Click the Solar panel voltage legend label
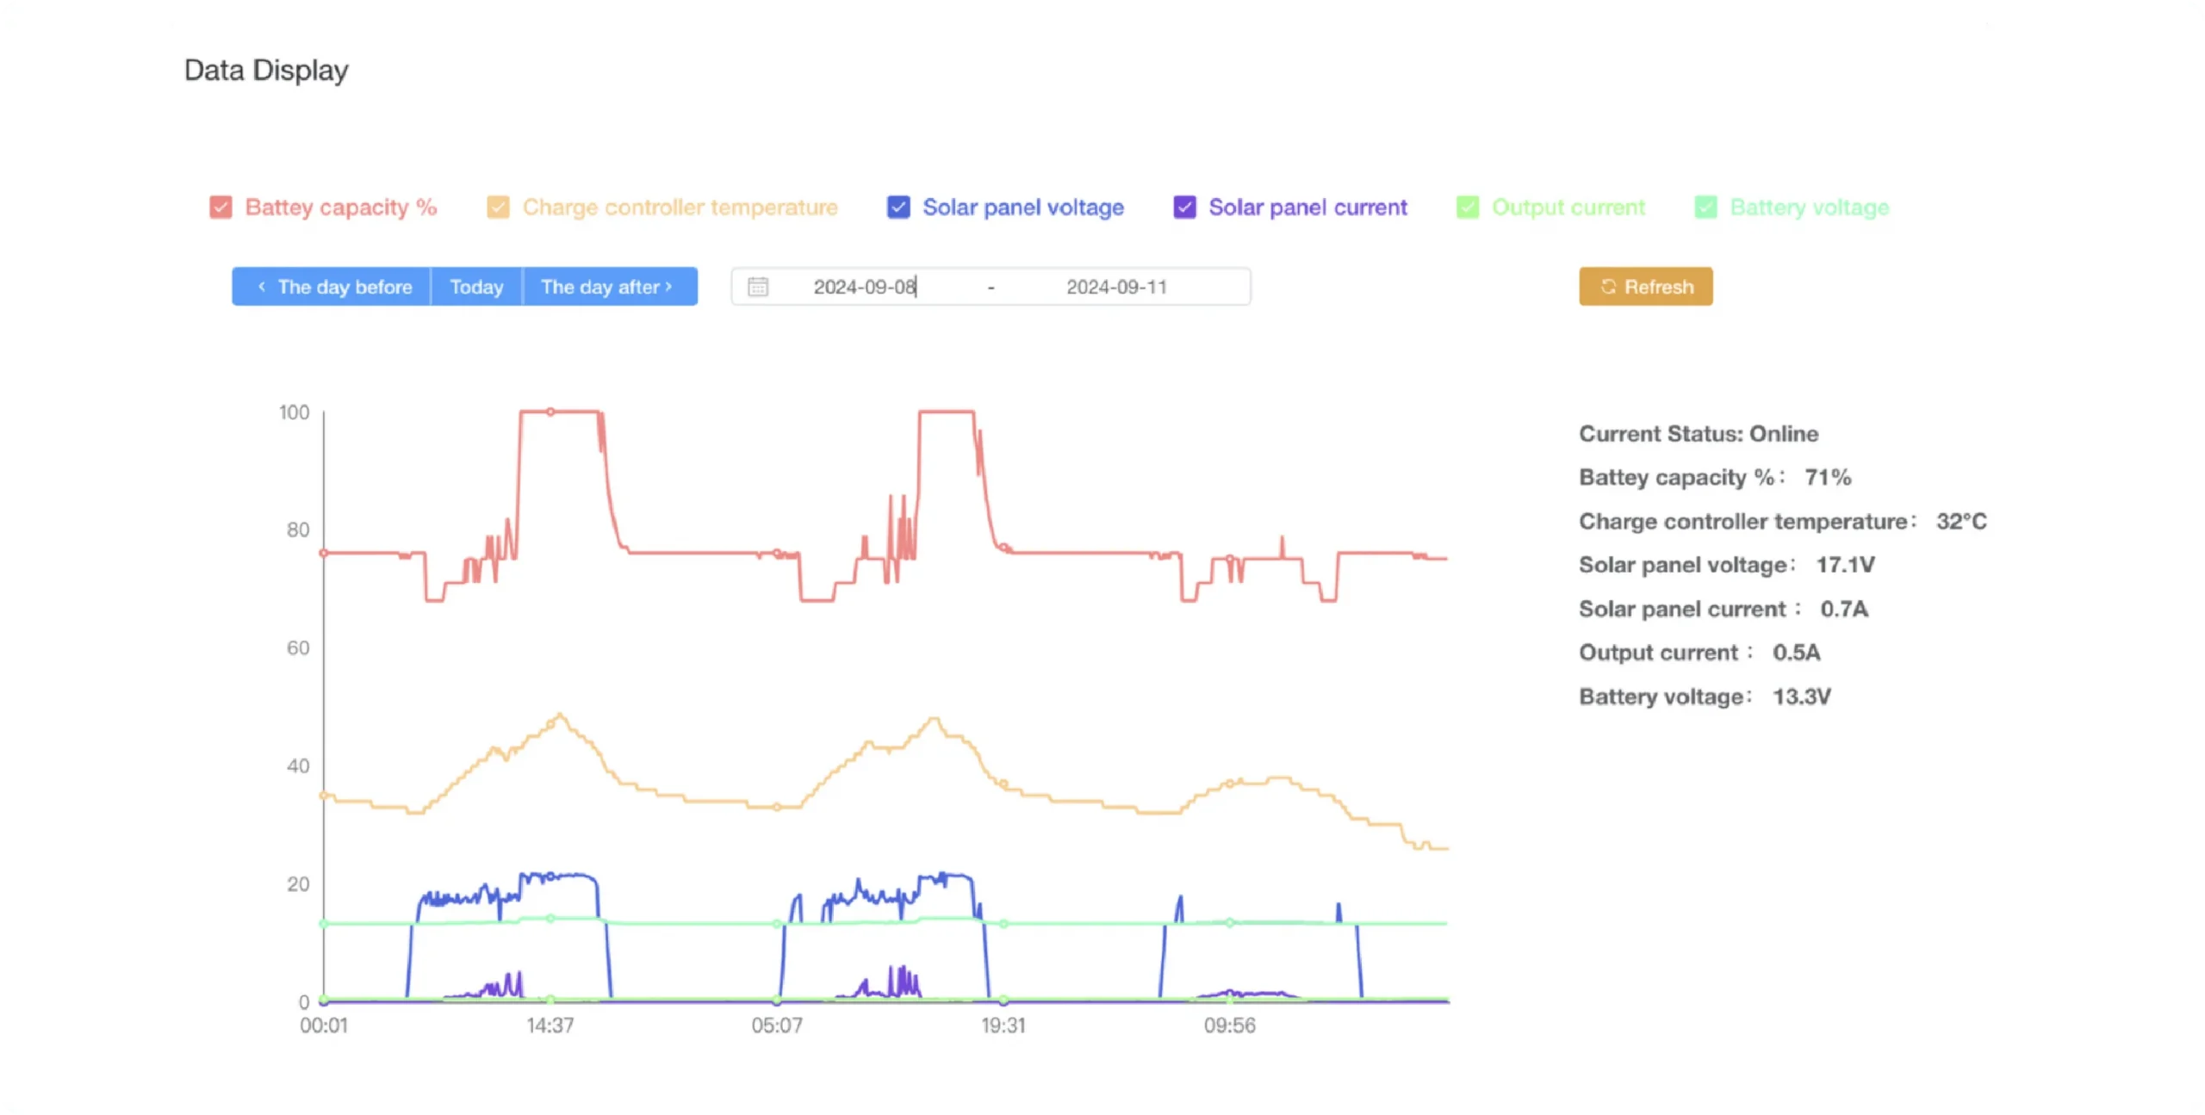Viewport: 2205px width, 1115px height. pos(1022,208)
